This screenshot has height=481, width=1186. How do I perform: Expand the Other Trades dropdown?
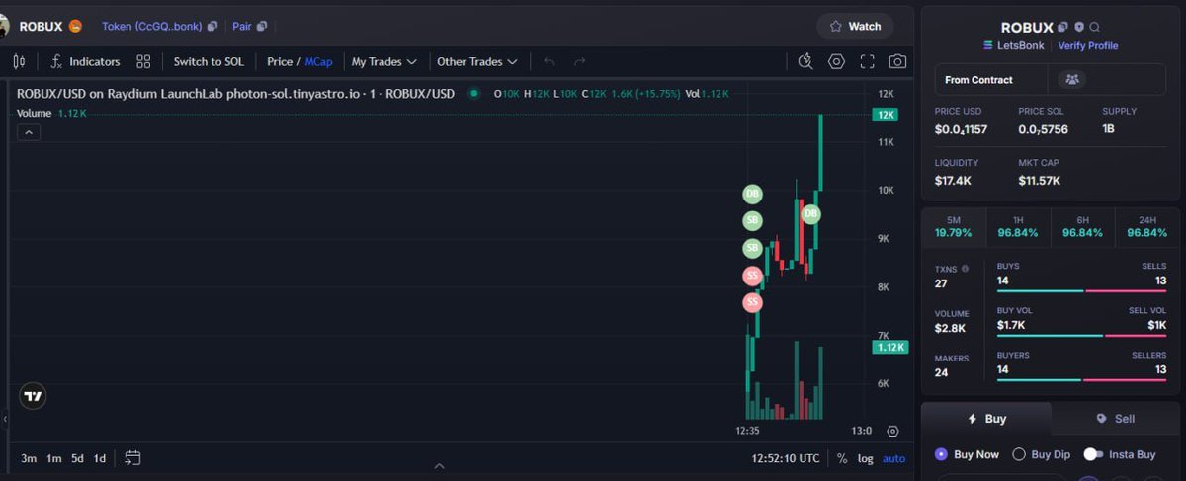click(x=477, y=61)
